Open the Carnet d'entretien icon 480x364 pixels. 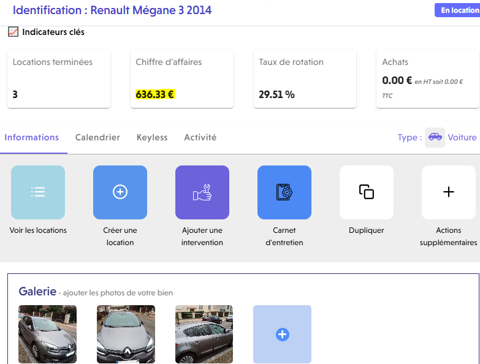284,192
